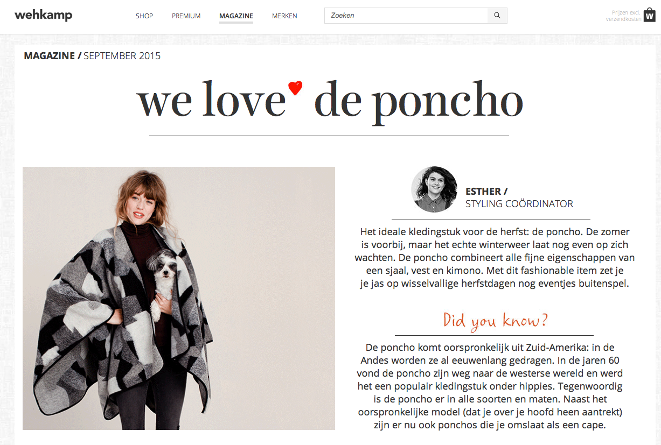
Task: Click the intro paragraph about herfst
Action: (495, 258)
